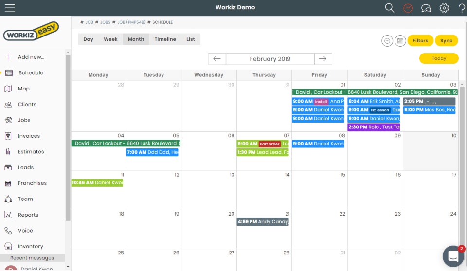
Task: Switch to Day view tab
Action: point(88,39)
